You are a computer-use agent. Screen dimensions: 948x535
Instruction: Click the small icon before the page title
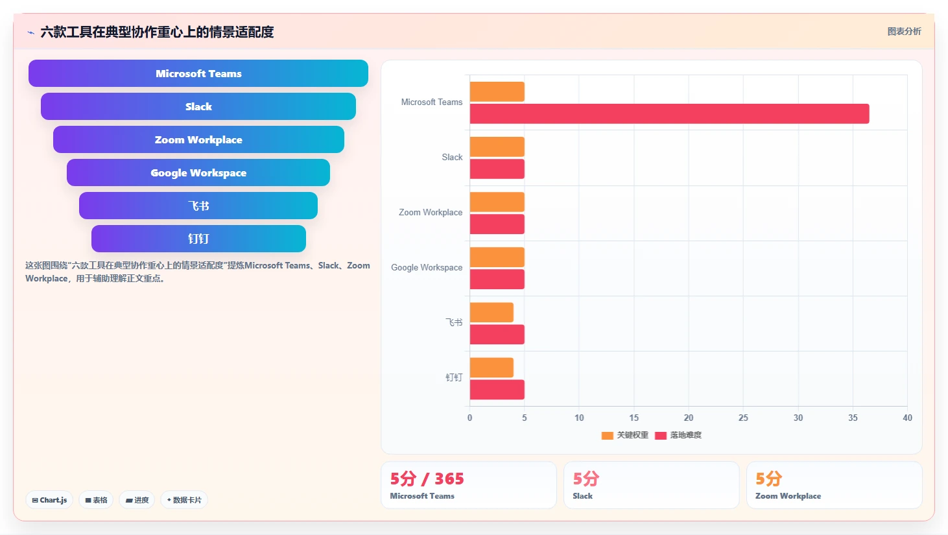[30, 32]
